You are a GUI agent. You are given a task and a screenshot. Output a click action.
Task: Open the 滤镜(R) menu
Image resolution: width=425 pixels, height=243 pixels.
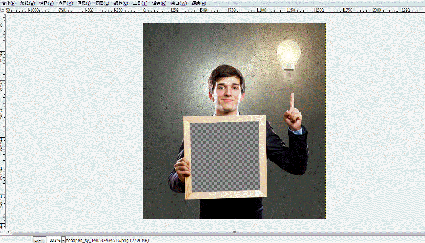click(x=159, y=3)
